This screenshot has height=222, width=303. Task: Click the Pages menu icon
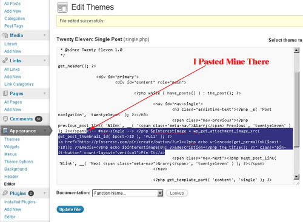5,93
